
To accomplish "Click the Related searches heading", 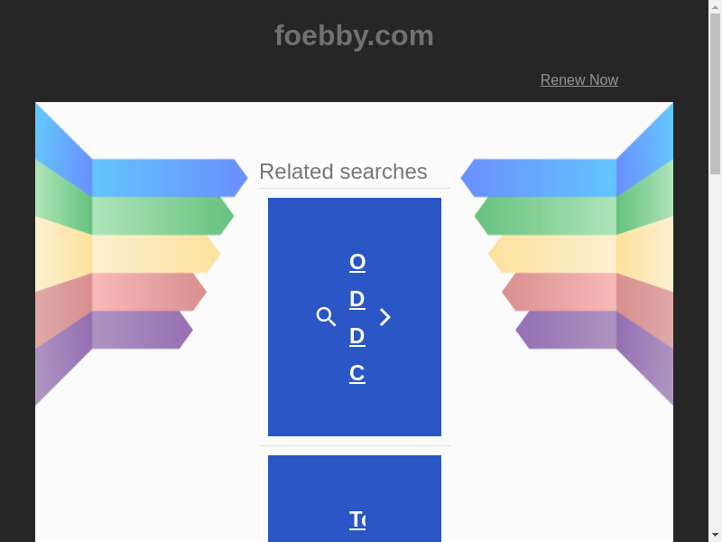I will tap(343, 172).
